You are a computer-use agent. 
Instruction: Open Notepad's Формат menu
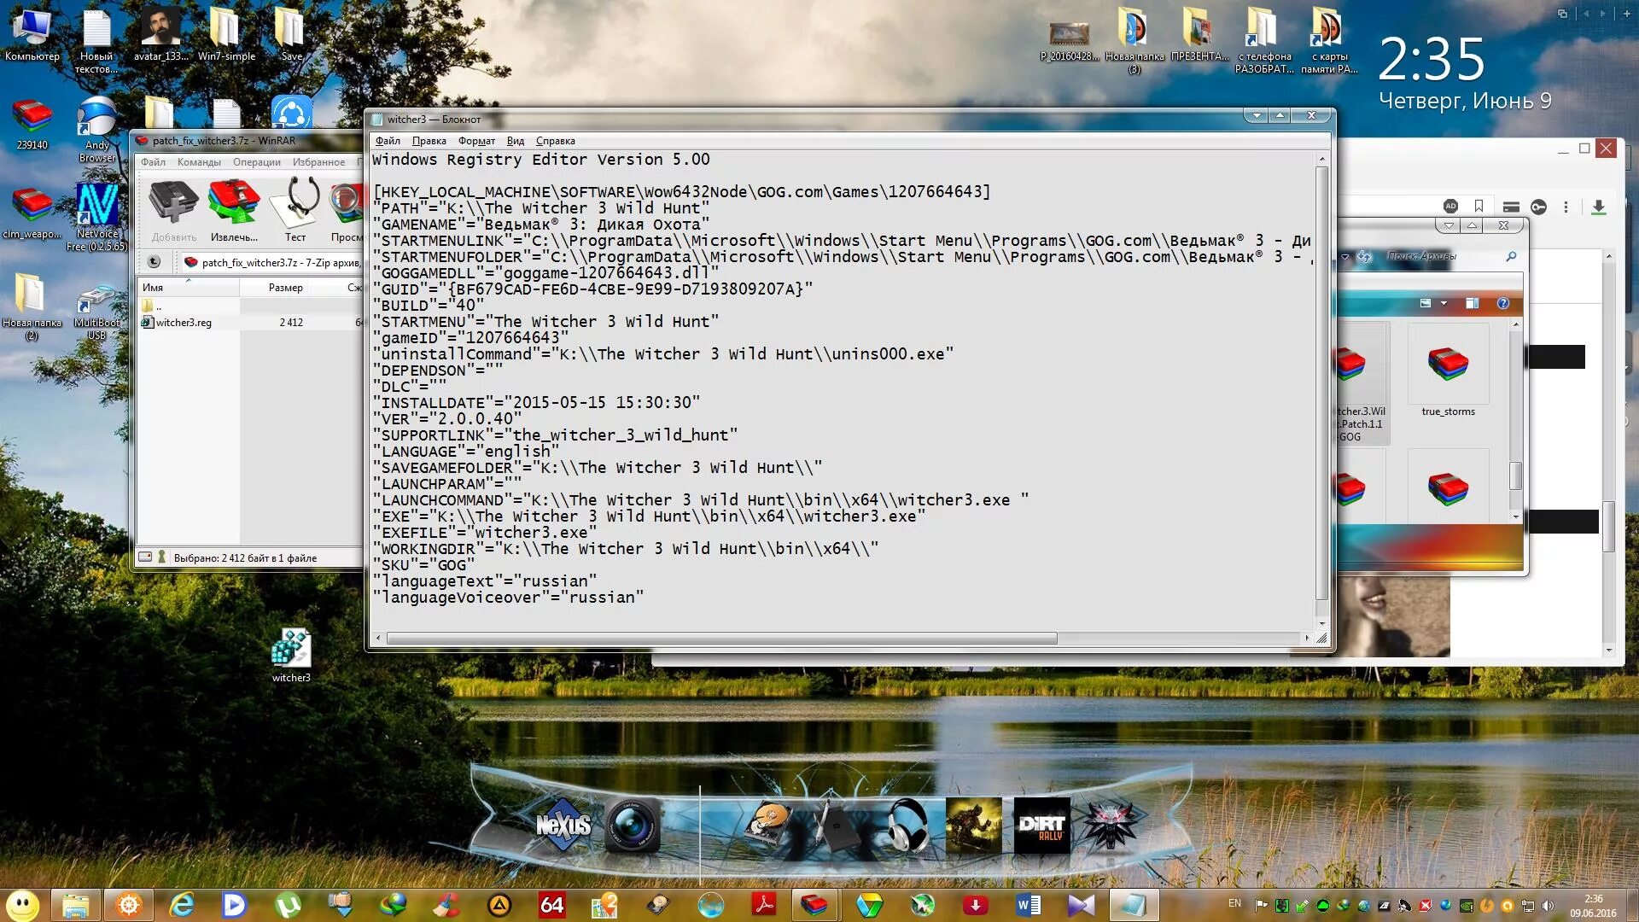(476, 141)
